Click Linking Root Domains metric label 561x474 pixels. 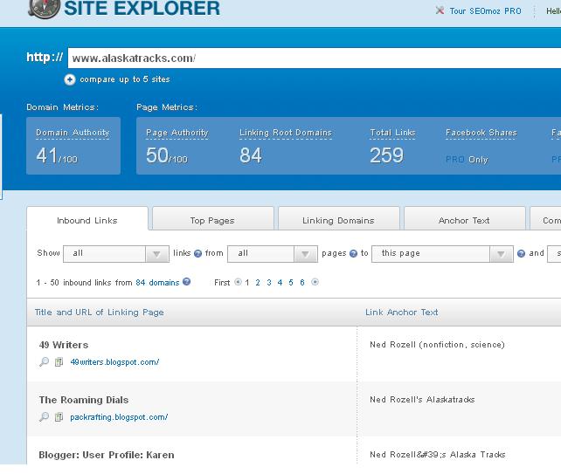[x=286, y=133]
